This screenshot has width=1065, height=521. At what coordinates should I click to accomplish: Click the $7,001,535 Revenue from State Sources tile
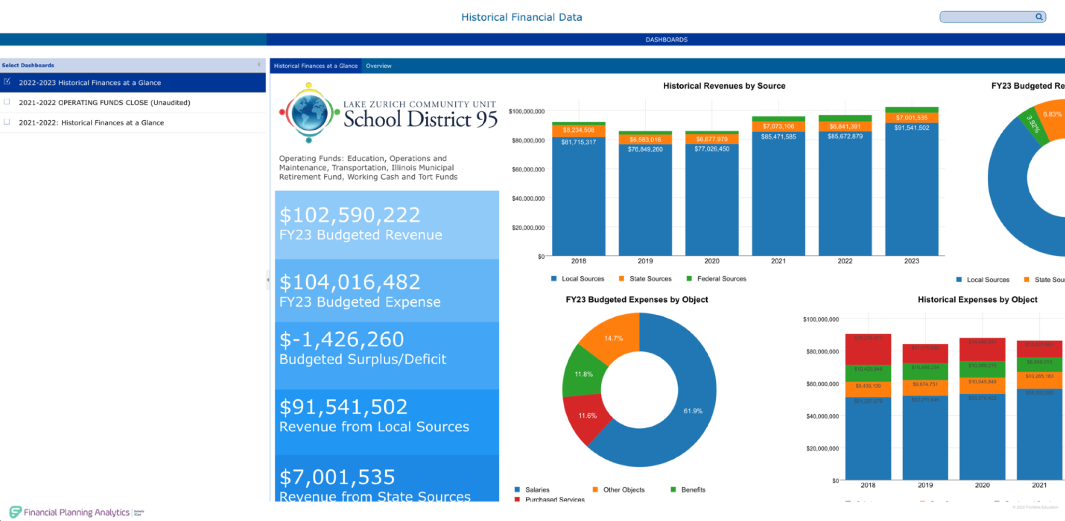tap(387, 478)
